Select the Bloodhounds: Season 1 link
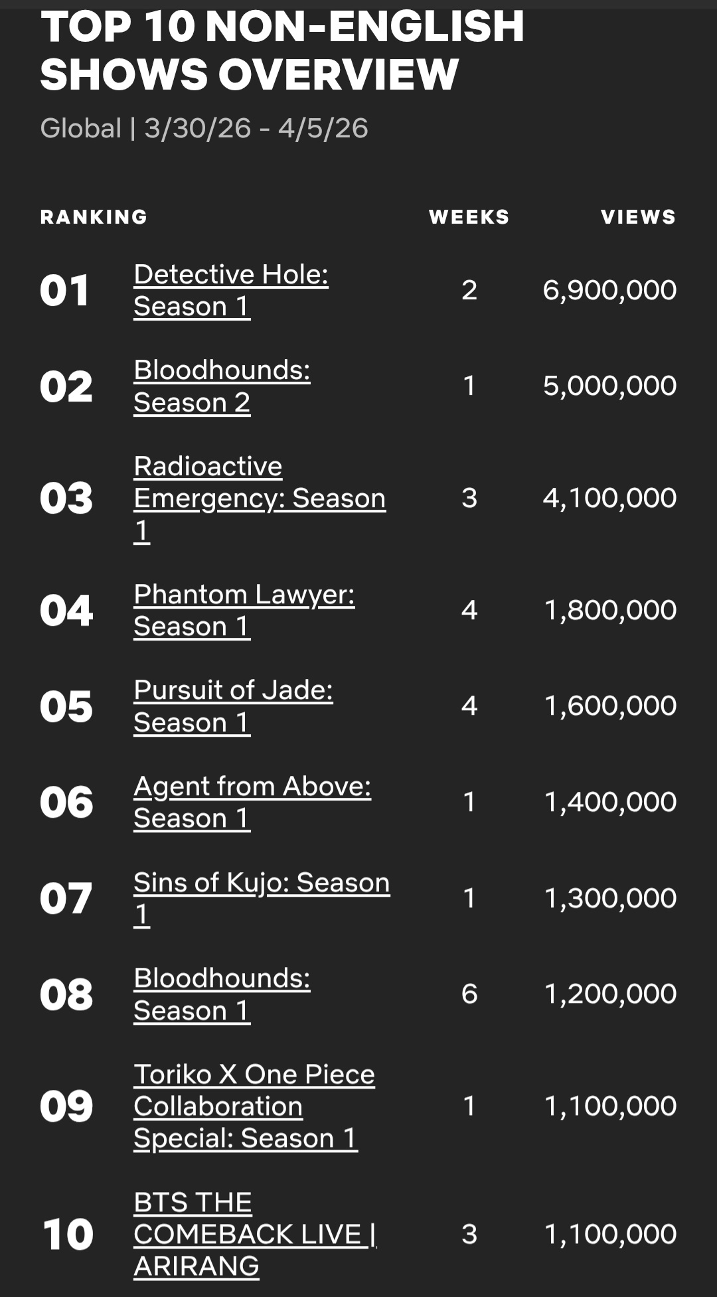 click(x=222, y=994)
